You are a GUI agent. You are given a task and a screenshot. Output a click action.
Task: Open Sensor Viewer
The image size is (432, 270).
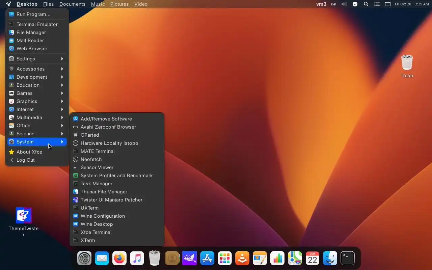(x=117, y=167)
